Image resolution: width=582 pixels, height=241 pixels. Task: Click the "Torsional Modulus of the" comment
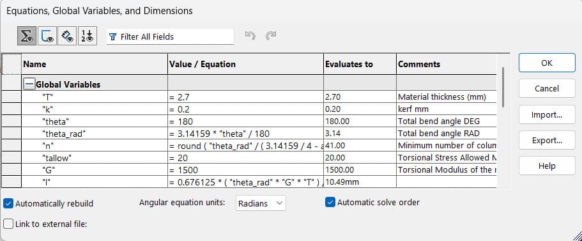446,170
